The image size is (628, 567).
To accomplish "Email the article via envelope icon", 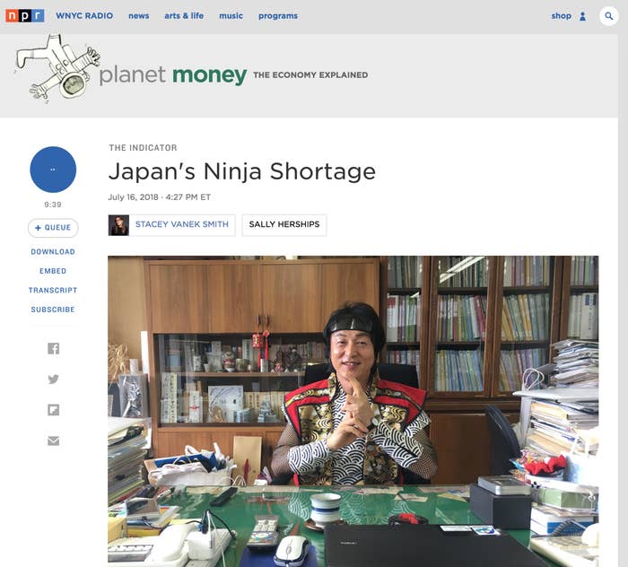I will (x=53, y=441).
